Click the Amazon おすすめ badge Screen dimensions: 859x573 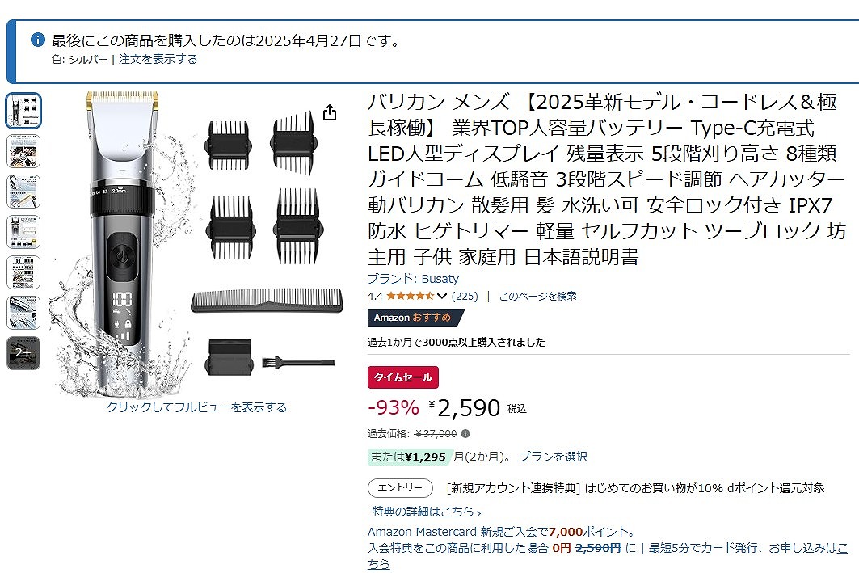(x=416, y=317)
